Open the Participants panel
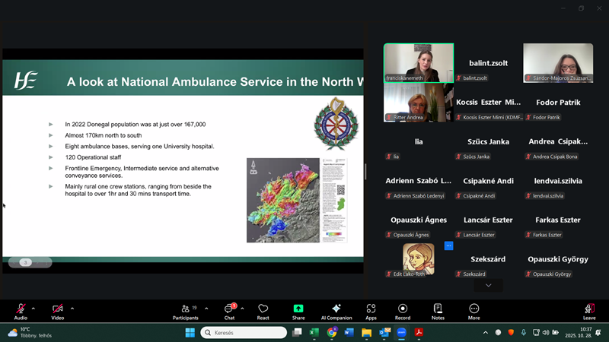Viewport: 609px width, 342px height. click(185, 310)
